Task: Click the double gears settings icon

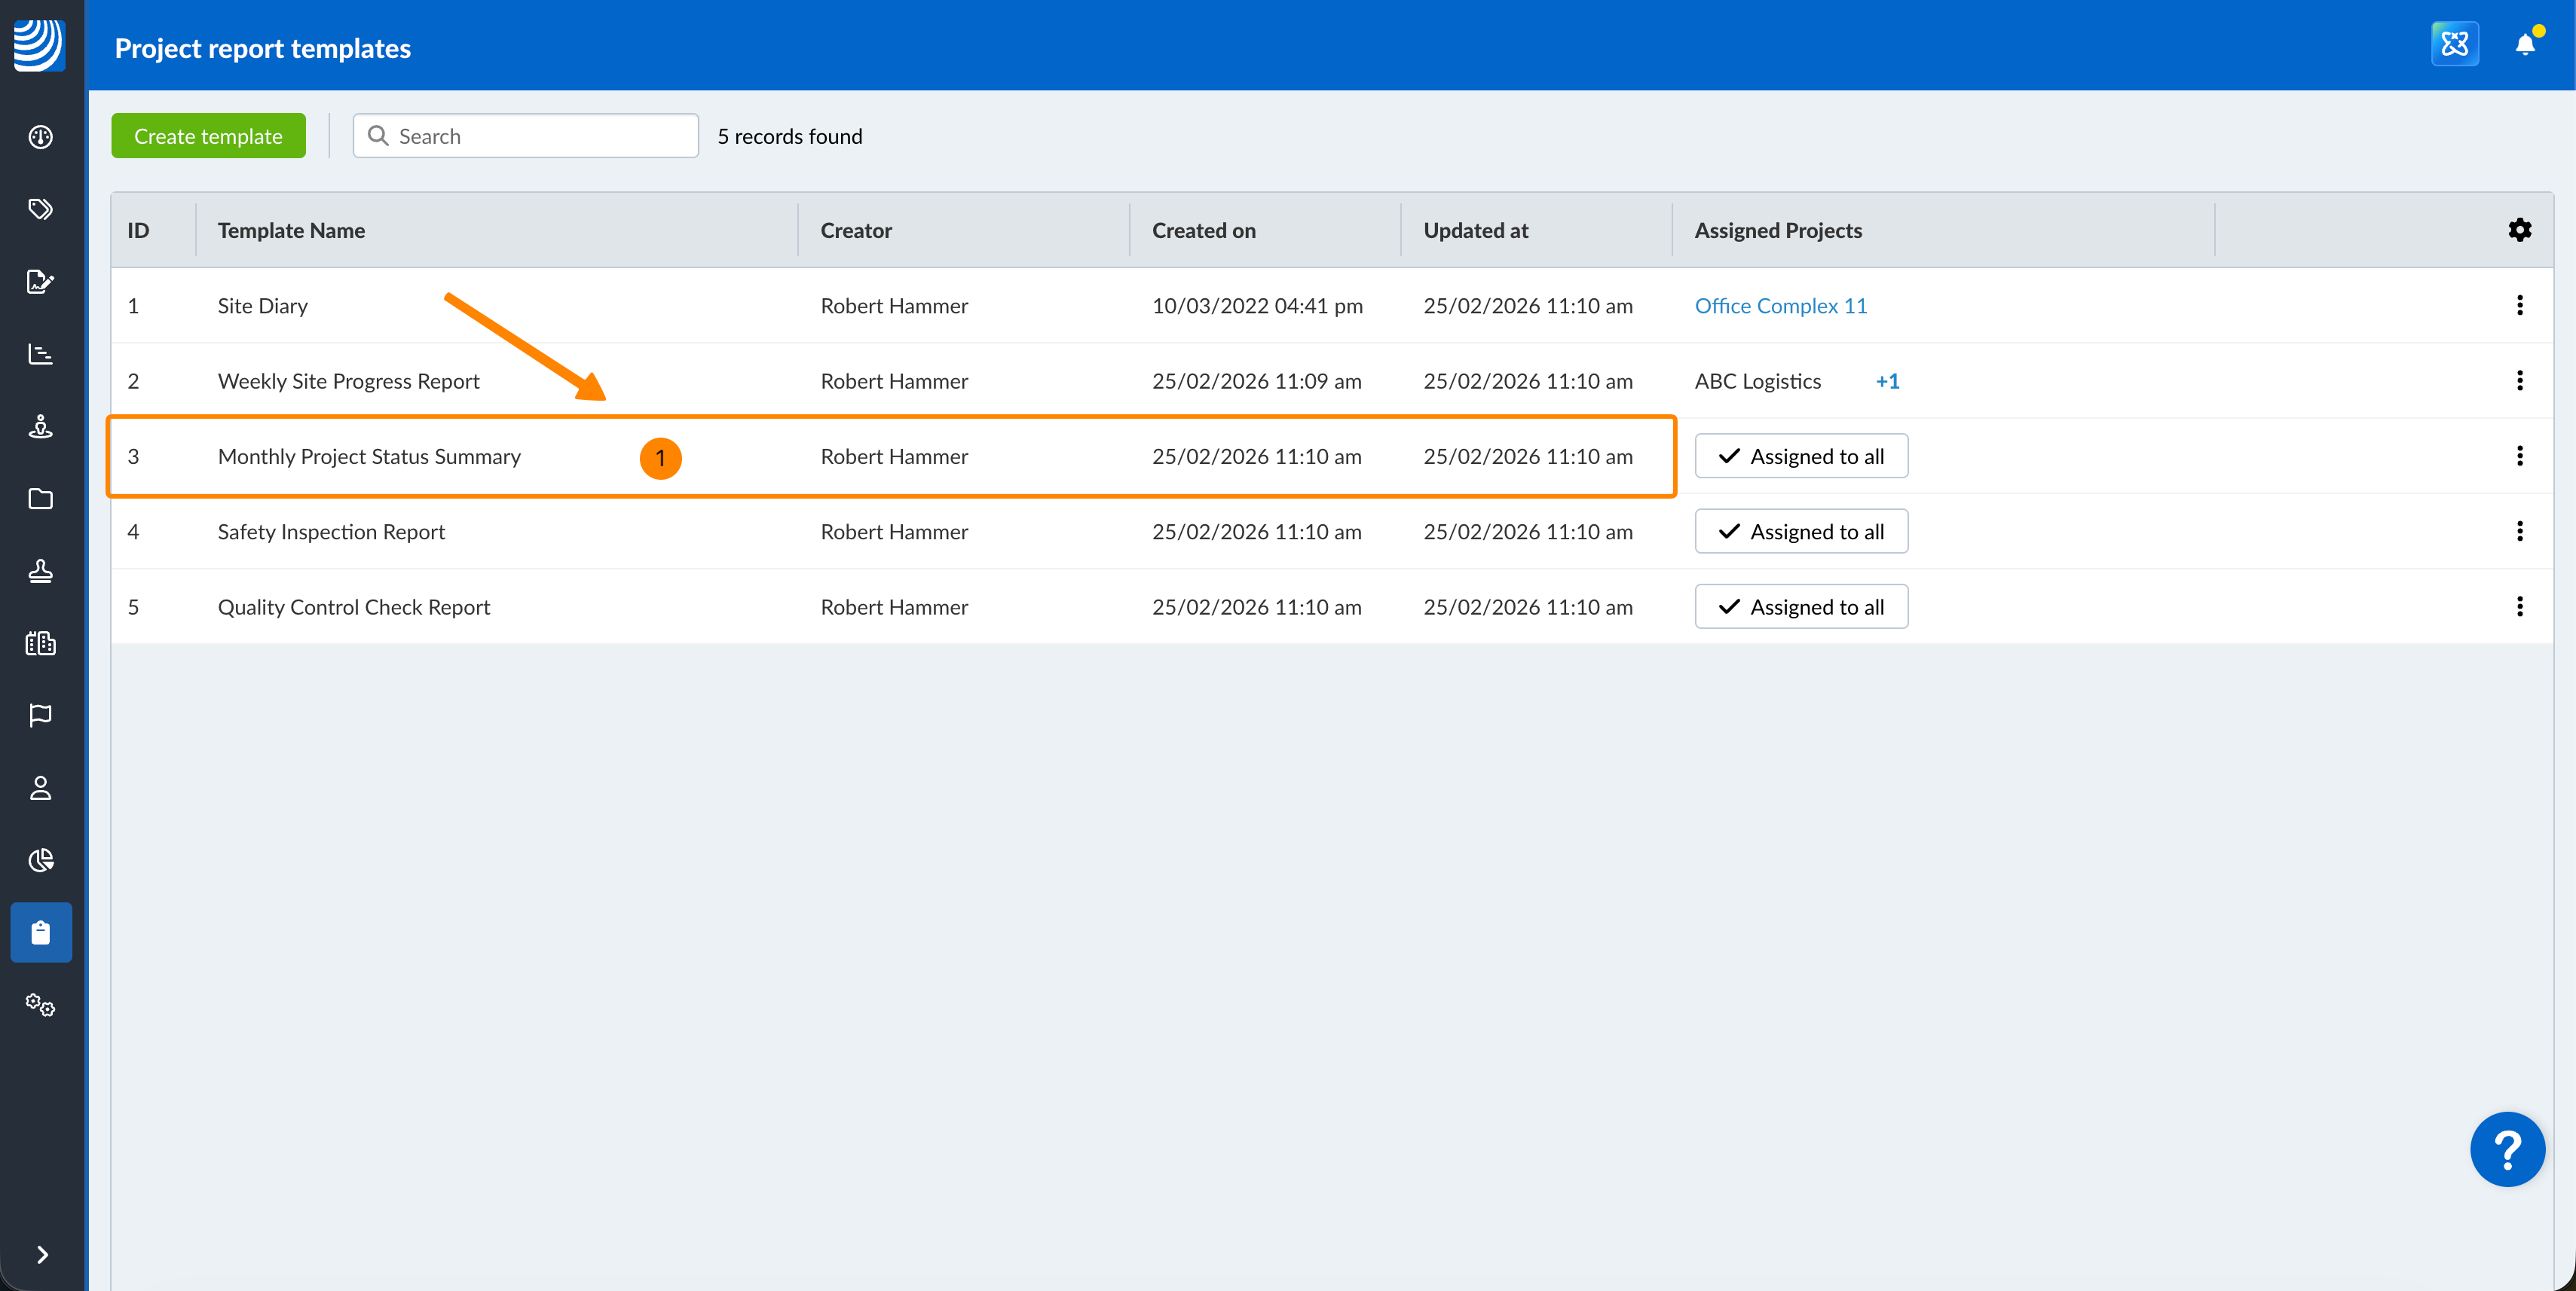Action: tap(41, 1006)
